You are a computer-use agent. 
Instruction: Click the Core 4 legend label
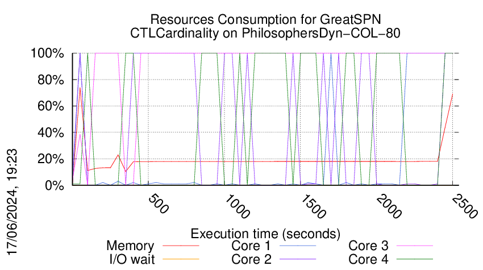point(368,259)
